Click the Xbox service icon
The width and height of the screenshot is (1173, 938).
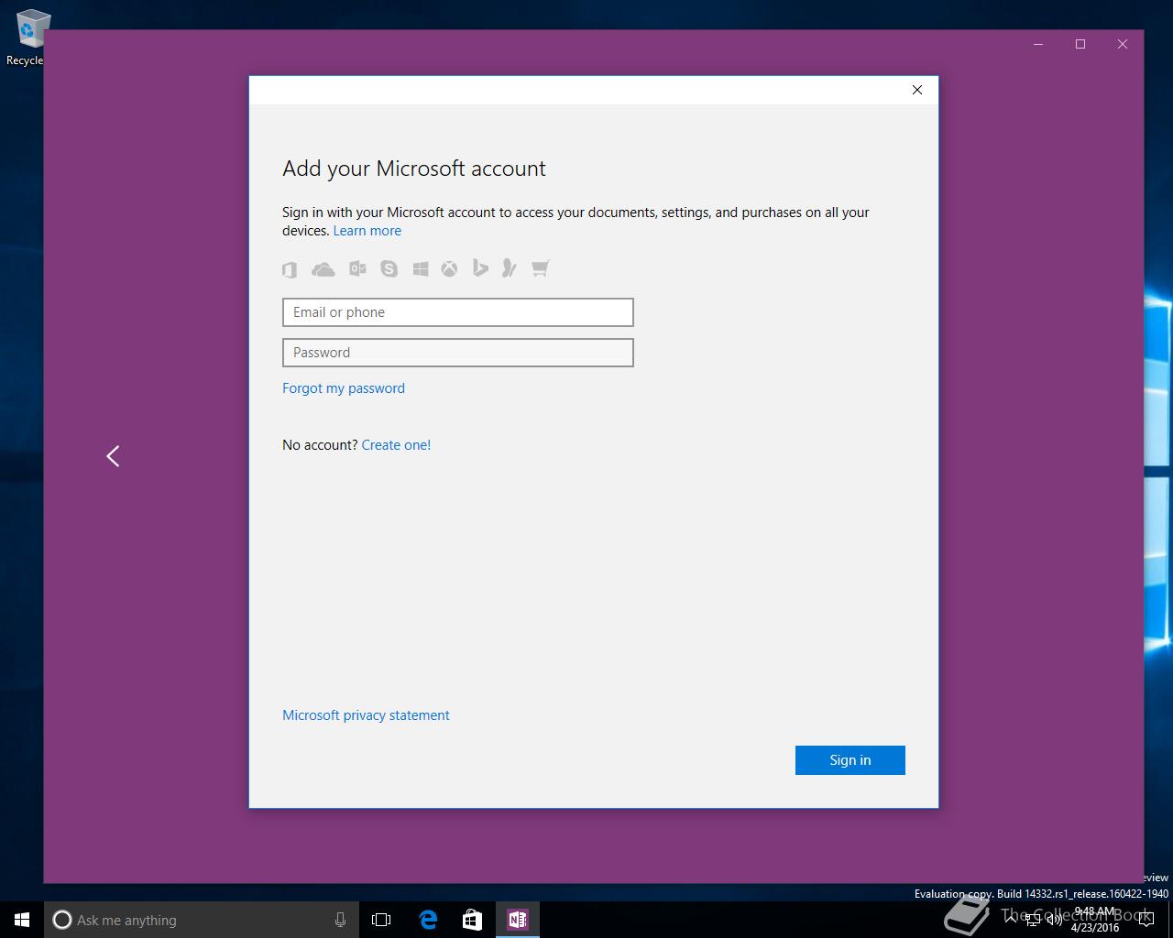click(x=449, y=268)
